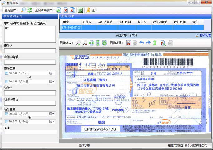The height and width of the screenshot is (150, 213).
Task: Click the fit-to-width horizontal arrows icon
Action: (92, 43)
